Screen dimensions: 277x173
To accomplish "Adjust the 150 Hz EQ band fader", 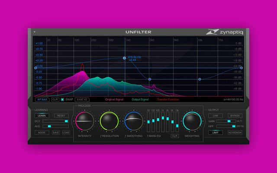I will click(153, 122).
